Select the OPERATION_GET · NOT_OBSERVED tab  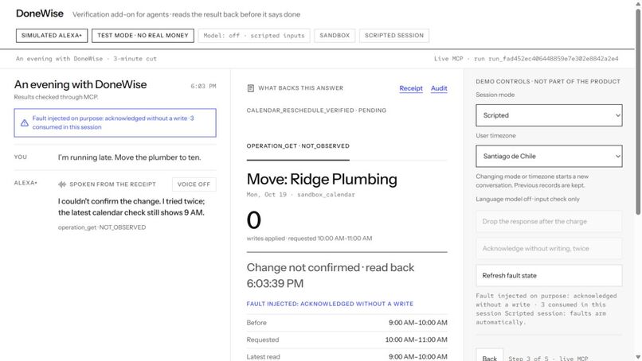coord(298,146)
